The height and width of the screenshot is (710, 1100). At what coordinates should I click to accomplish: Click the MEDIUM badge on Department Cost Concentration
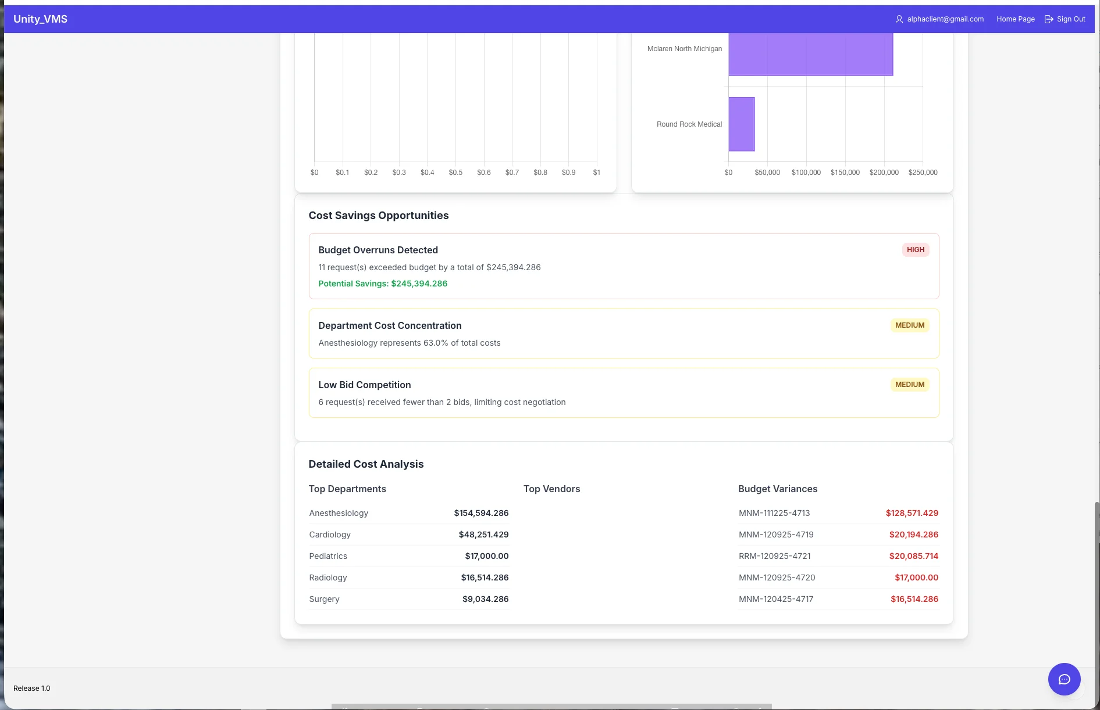tap(909, 325)
